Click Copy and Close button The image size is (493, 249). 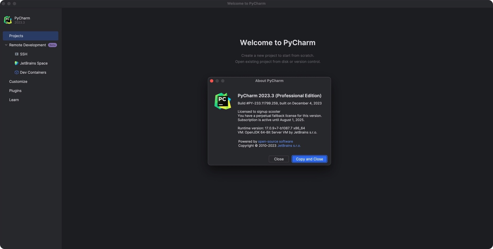click(309, 159)
